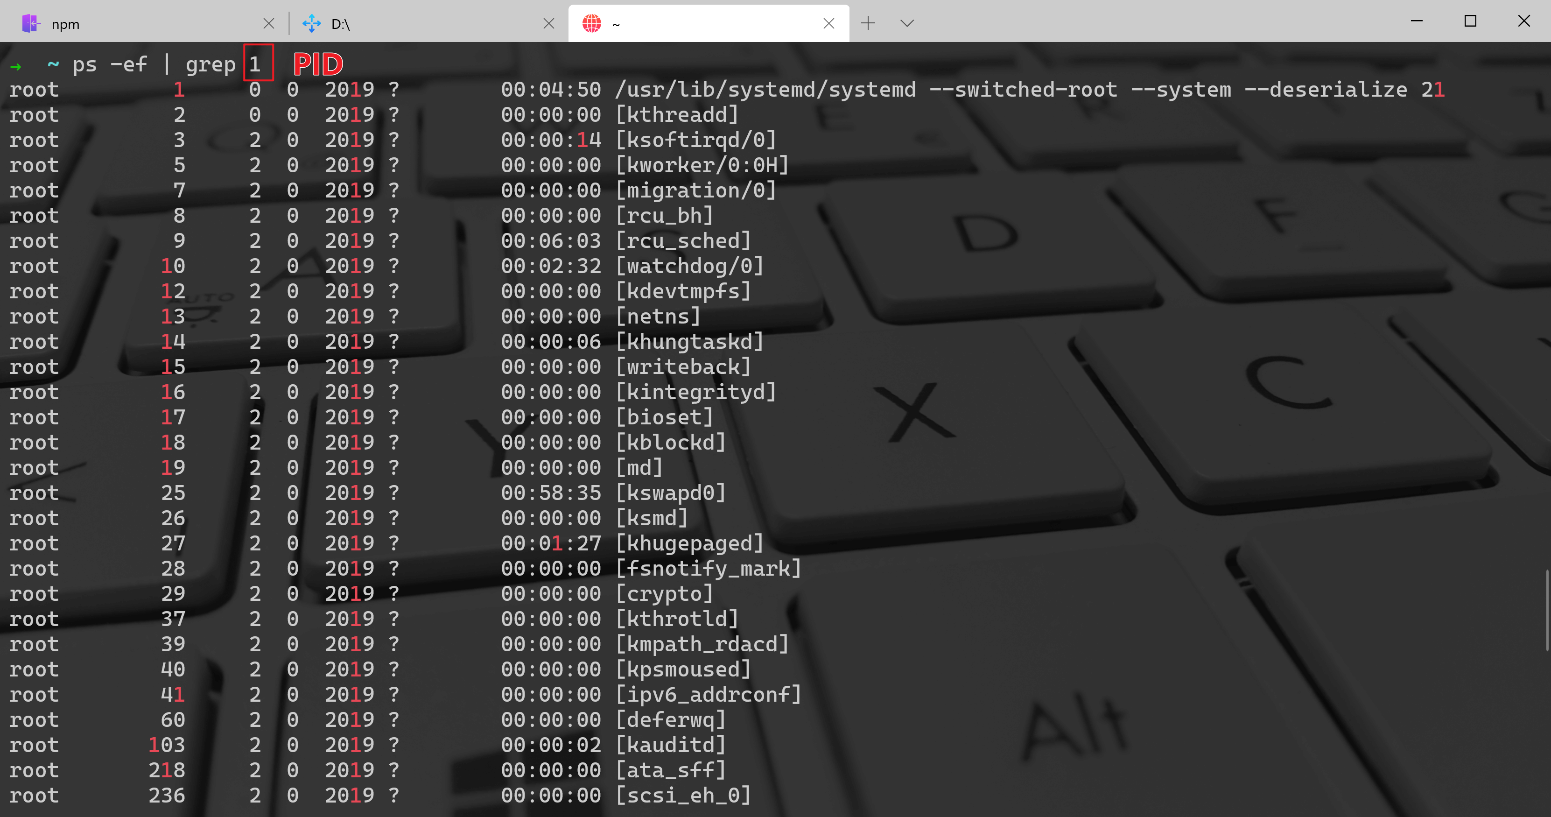Close the terminal window

pos(1523,21)
